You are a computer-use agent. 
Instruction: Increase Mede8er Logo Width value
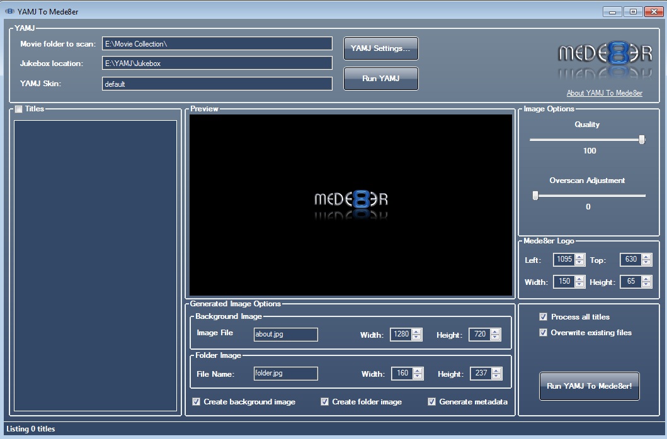point(579,279)
